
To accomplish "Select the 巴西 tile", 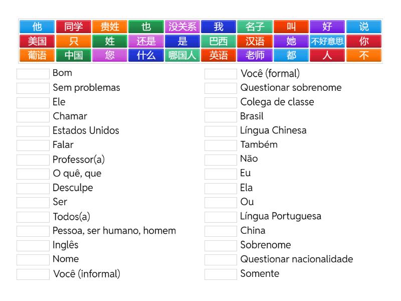I will point(218,41).
